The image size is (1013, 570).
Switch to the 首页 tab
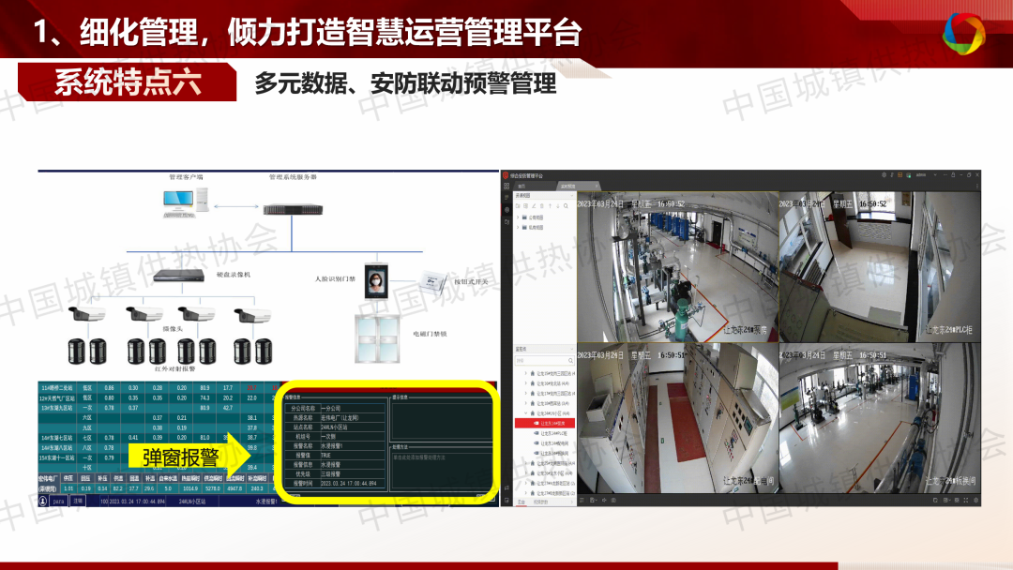pos(522,186)
